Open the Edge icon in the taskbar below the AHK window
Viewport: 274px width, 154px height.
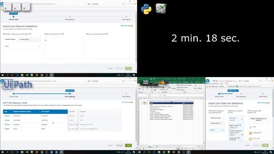click(x=17, y=75)
